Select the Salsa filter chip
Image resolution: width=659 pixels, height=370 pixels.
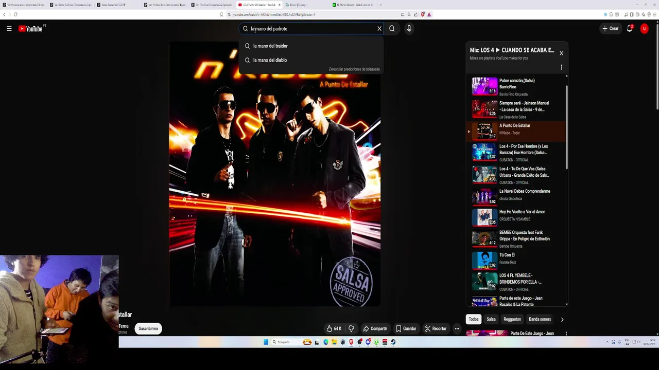[491, 319]
